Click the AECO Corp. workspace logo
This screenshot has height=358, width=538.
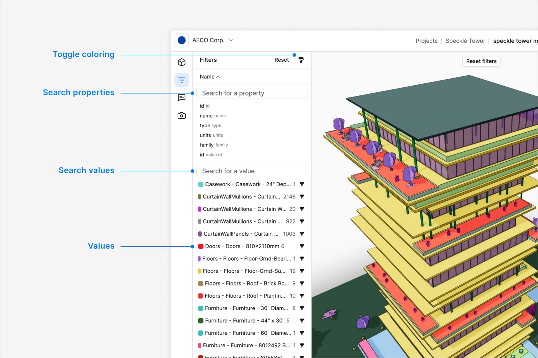coord(182,40)
